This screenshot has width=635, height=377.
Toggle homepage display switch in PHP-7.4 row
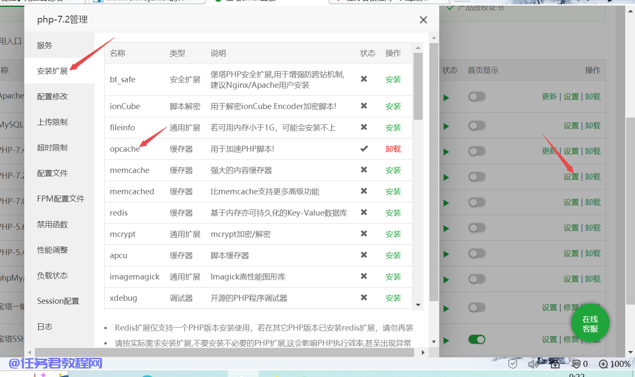pos(477,151)
